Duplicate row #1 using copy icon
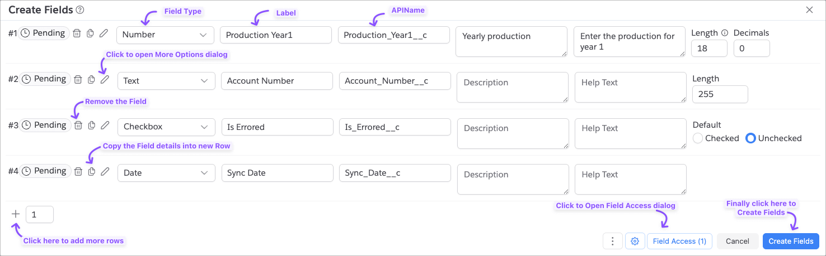The width and height of the screenshot is (826, 256). 90,33
